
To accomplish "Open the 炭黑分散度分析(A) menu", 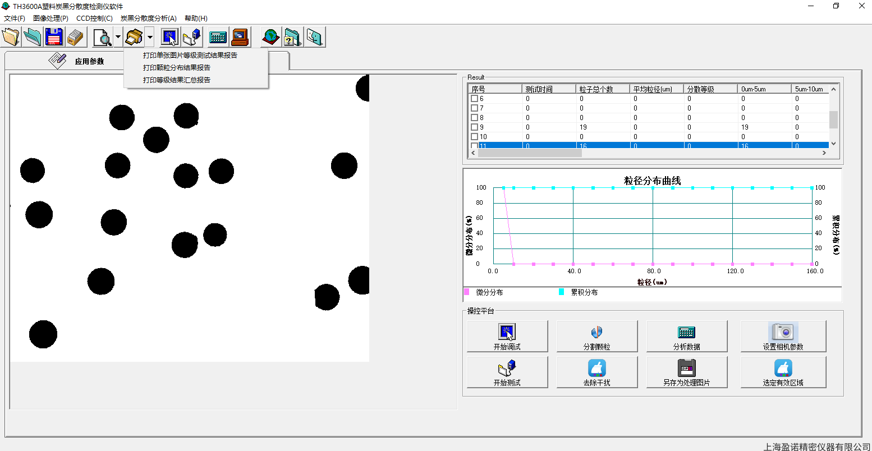I will 148,19.
